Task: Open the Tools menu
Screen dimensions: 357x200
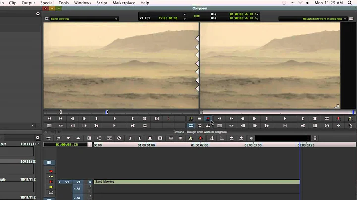Action: click(64, 3)
